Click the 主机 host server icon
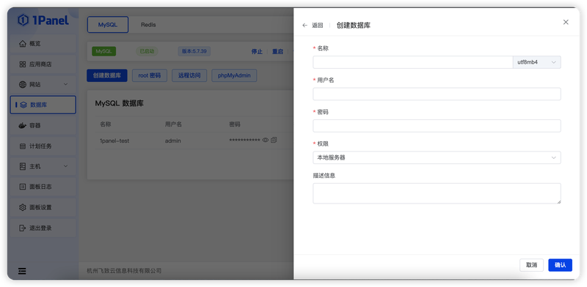This screenshot has width=587, height=287. coord(23,166)
